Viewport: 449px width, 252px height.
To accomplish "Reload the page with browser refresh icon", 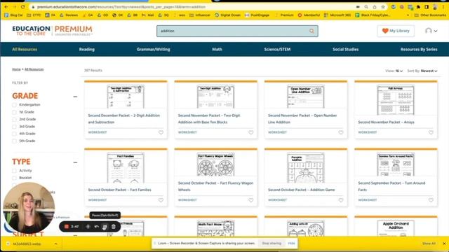I will click(23, 6).
